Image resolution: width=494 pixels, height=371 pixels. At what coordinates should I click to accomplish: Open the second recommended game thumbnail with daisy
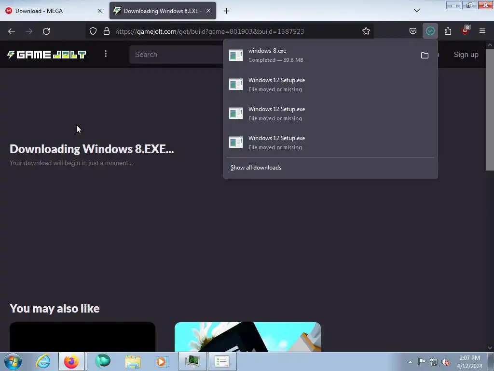pyautogui.click(x=247, y=337)
